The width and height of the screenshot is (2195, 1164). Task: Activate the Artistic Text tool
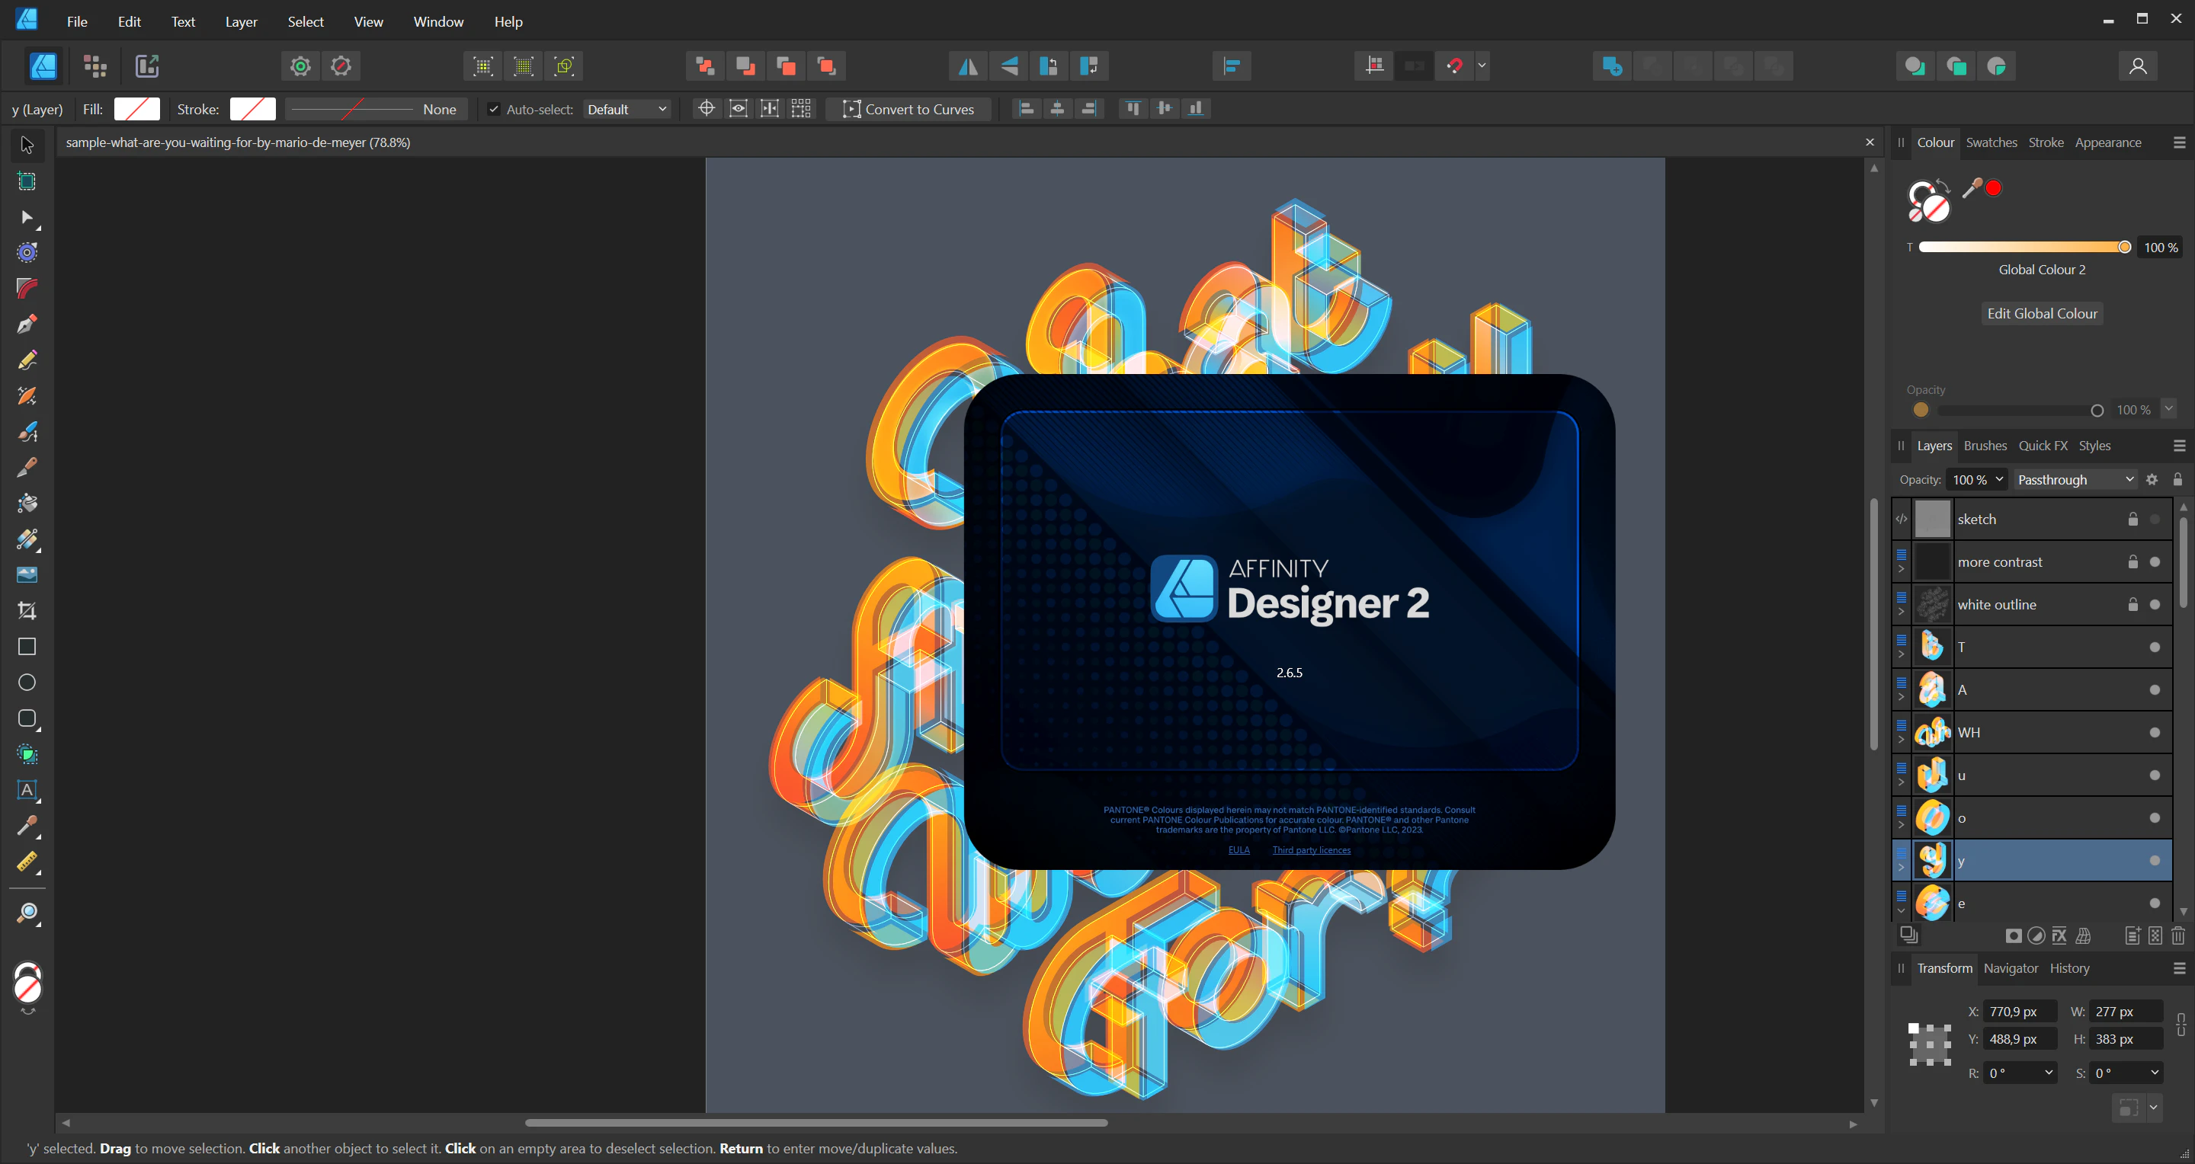point(27,790)
